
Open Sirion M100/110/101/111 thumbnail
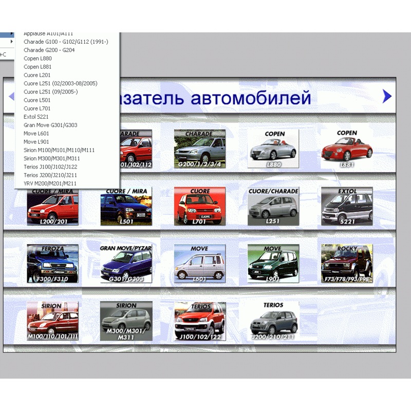pyautogui.click(x=53, y=321)
